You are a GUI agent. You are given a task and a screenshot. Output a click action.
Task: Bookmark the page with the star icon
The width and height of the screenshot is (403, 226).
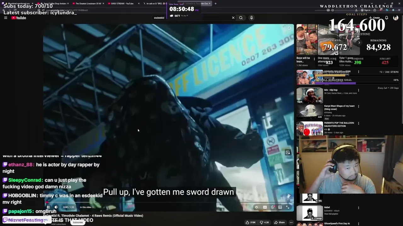click(x=332, y=10)
